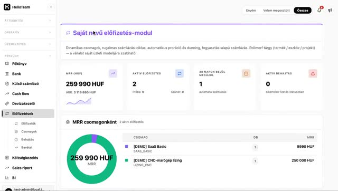The image size is (338, 191).
Task: Click the LIZING_CNC code text
Action: click(x=143, y=165)
